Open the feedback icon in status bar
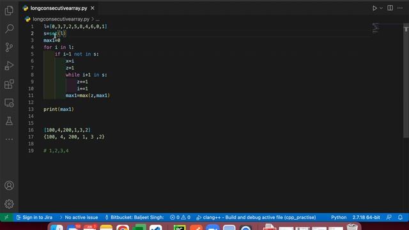The height and width of the screenshot is (230, 409). tap(389, 217)
